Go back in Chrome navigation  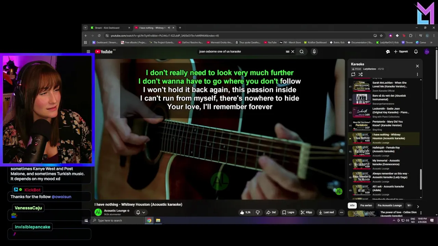(x=86, y=36)
